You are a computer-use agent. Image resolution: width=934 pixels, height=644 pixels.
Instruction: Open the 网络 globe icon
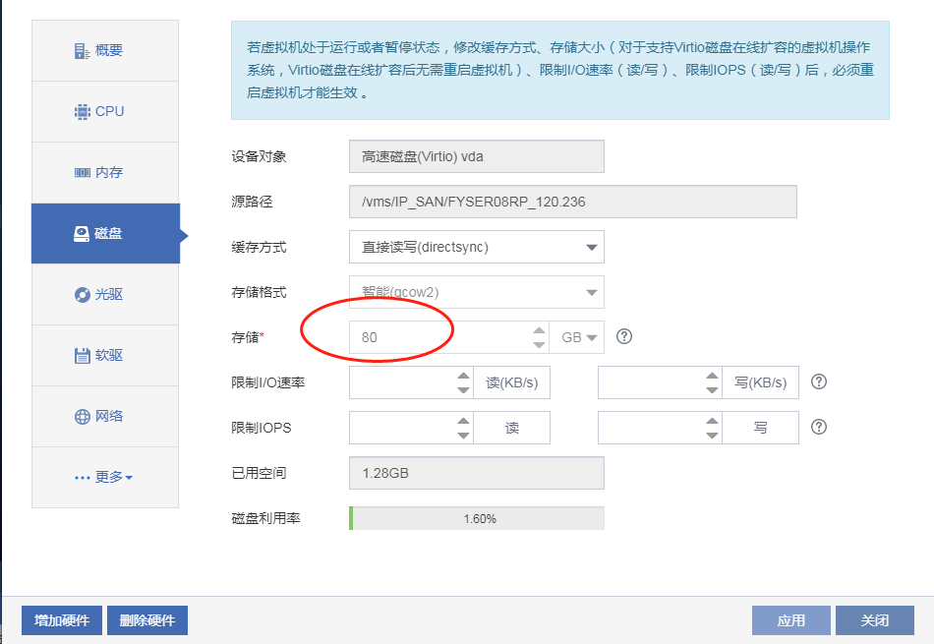click(x=83, y=417)
